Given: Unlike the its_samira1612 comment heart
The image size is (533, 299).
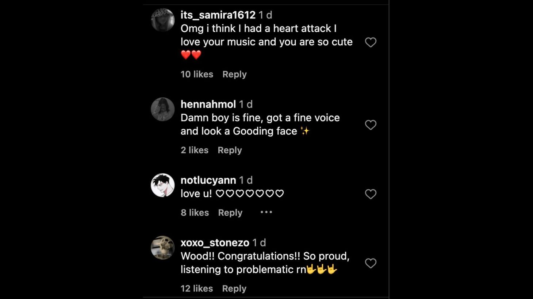Looking at the screenshot, I should point(371,42).
